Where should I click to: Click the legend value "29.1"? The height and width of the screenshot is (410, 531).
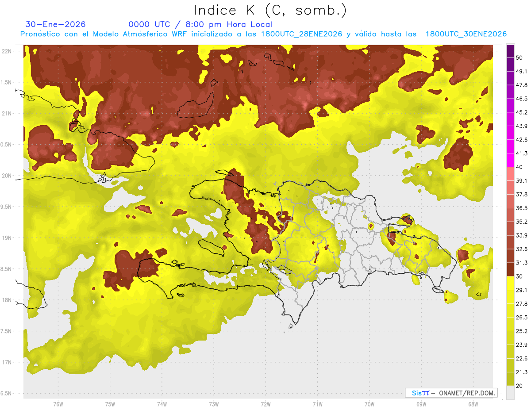(x=522, y=290)
